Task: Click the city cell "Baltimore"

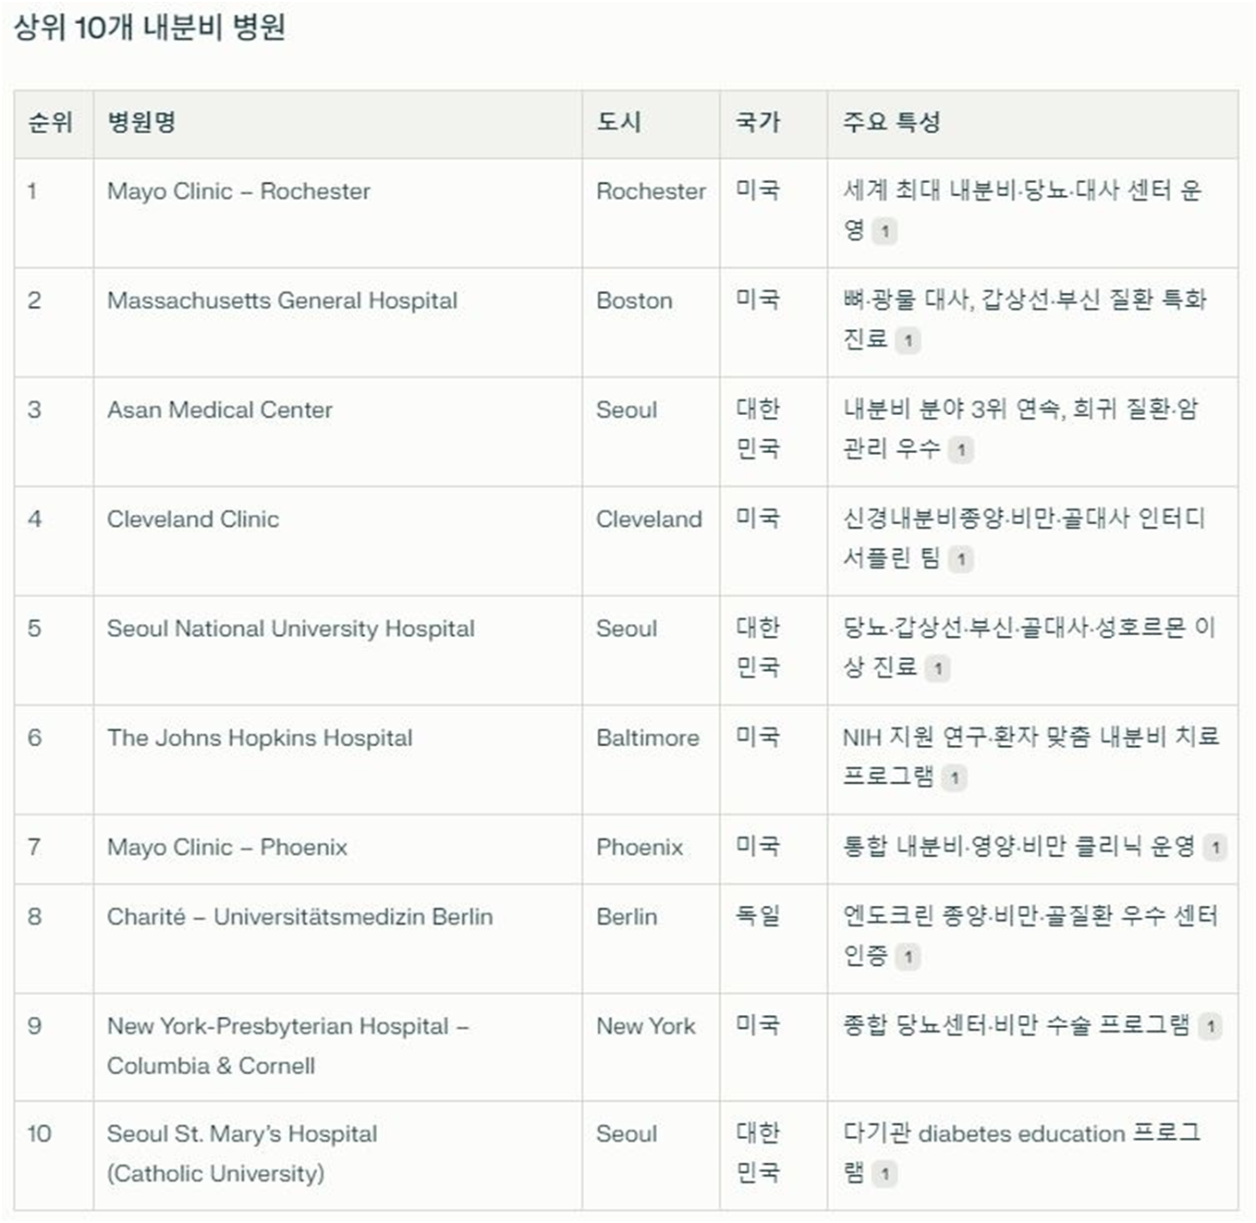Action: coord(647,738)
